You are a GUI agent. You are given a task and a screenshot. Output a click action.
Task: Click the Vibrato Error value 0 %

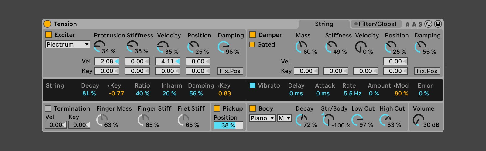click(424, 93)
